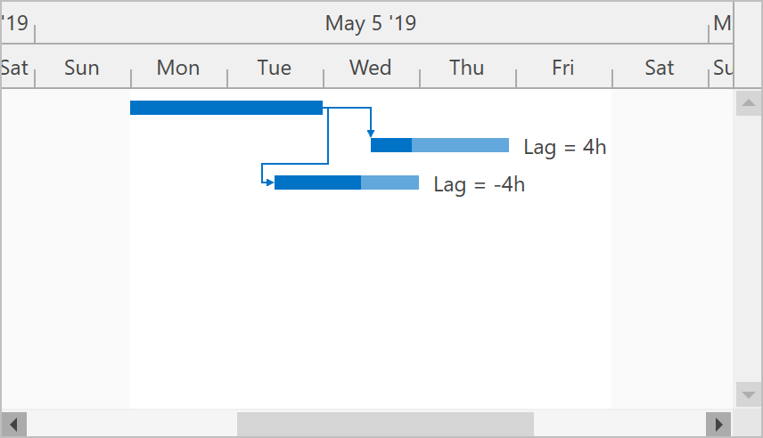Click the horizontal scrollbar right arrow
763x438 pixels.
click(718, 423)
